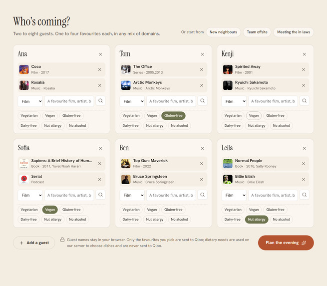The width and height of the screenshot is (327, 286).
Task: Focus favourite search field in Ben's card
Action: tap(171, 195)
